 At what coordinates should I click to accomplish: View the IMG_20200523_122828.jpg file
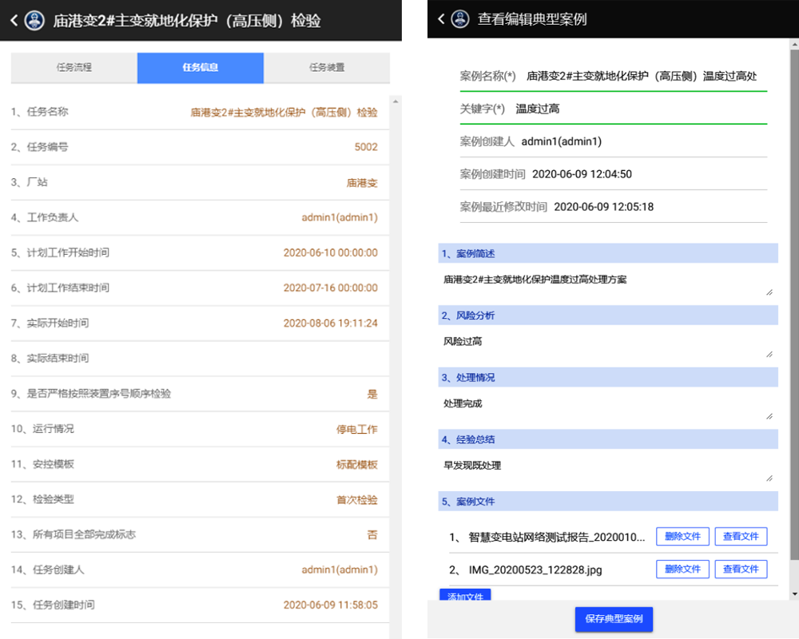click(741, 569)
